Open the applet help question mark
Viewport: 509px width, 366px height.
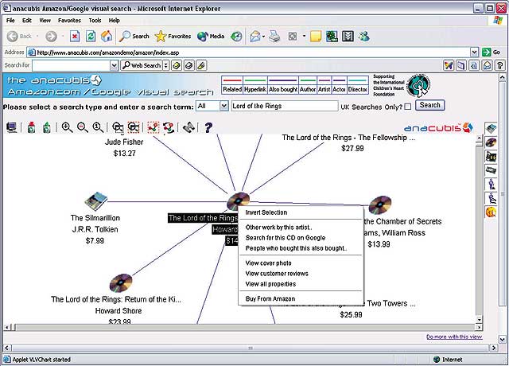208,127
